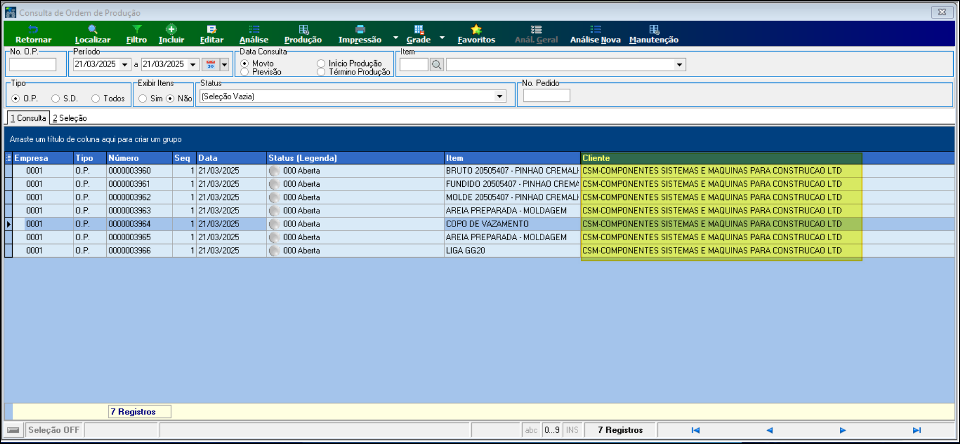Viewport: 960px width, 444px height.
Task: Click the application icon in the title bar
Action: (x=10, y=12)
